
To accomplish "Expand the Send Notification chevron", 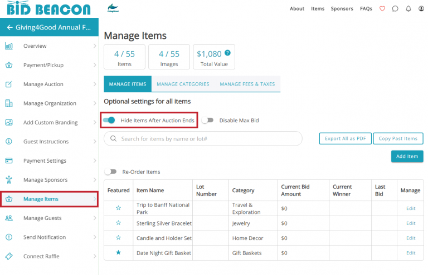I will coord(94,237).
